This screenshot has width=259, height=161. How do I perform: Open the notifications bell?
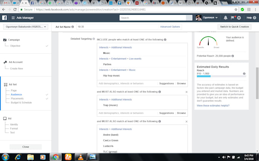pyautogui.click(x=225, y=17)
